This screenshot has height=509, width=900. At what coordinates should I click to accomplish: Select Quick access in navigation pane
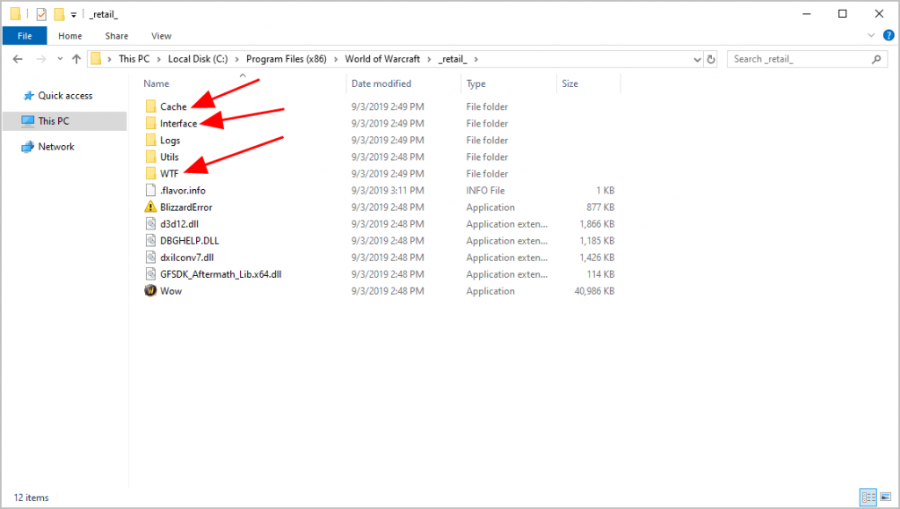(x=65, y=96)
